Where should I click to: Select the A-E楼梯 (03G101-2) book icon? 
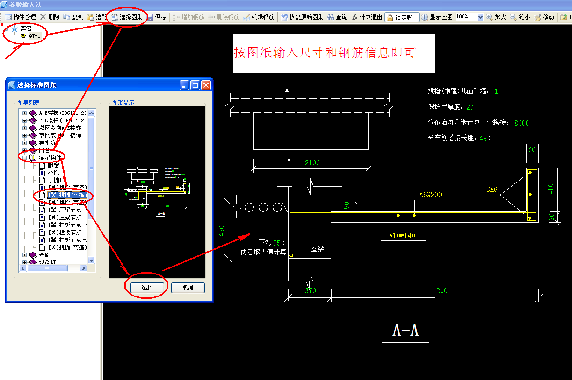tap(33, 113)
